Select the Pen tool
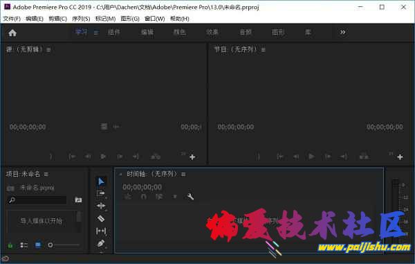415x264 pixels. 101,244
